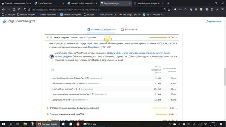Click the page vertical scrollbar thumb
226x127 pixels.
click(x=225, y=76)
